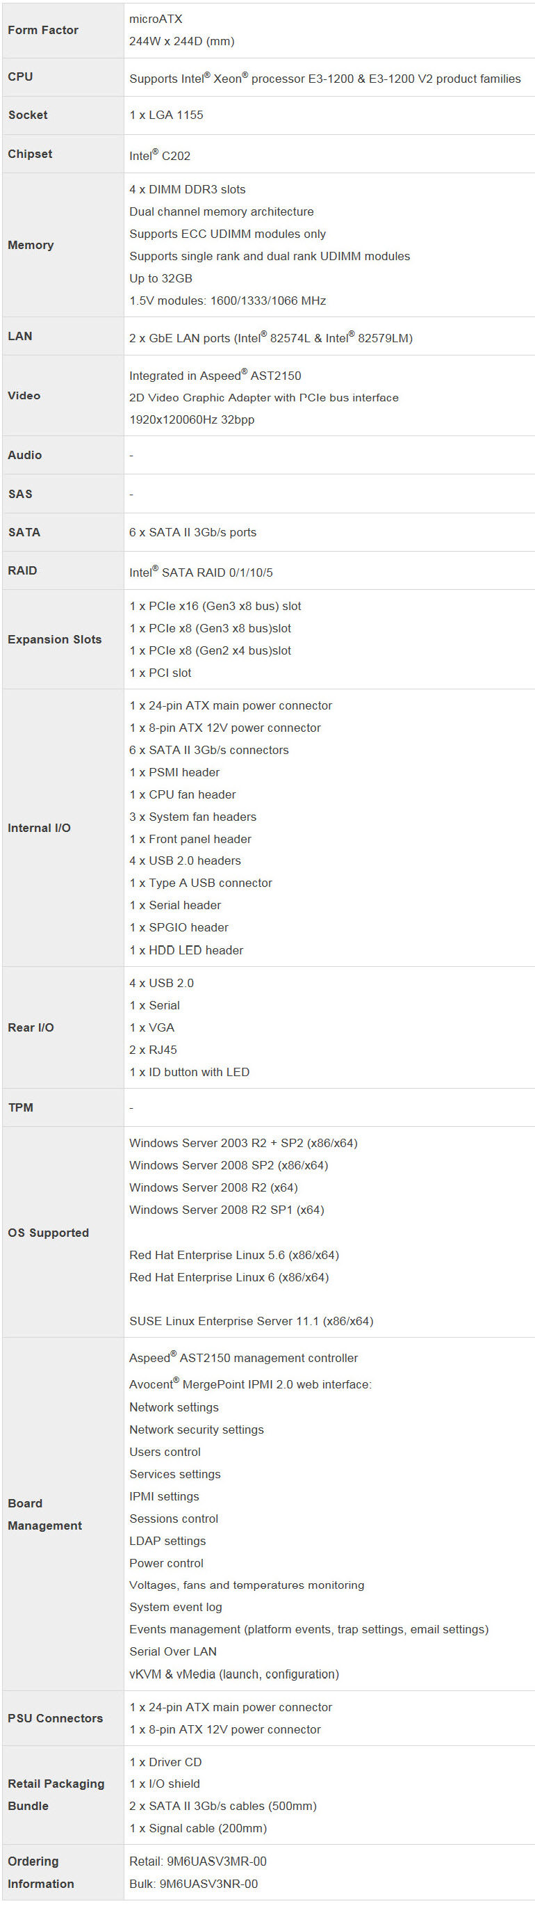The width and height of the screenshot is (535, 1906).
Task: Click the CPU row label
Action: (20, 77)
